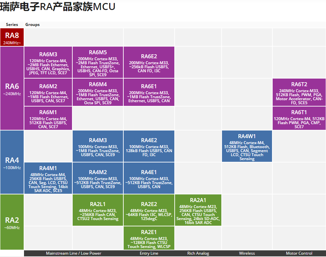
Task: Open the RA6T2 motor control group
Action: coord(299,92)
